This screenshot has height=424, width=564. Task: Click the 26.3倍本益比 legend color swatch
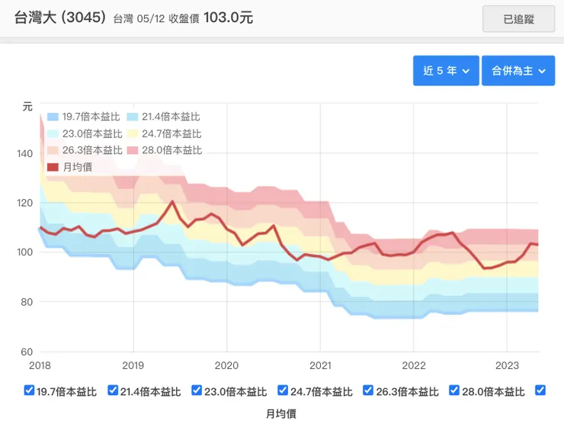coord(53,150)
